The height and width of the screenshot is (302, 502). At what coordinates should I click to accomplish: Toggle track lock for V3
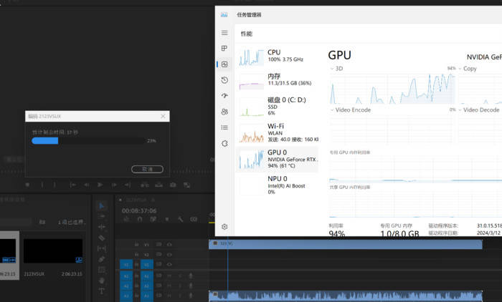pos(136,245)
